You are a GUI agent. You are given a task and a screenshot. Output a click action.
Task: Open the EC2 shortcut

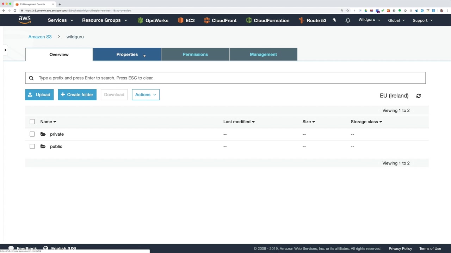coord(186,20)
